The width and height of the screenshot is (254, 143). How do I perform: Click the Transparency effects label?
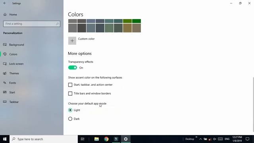(x=81, y=62)
